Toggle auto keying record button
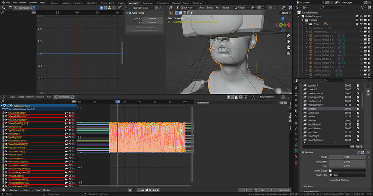This screenshot has height=196, width=373. [130, 190]
